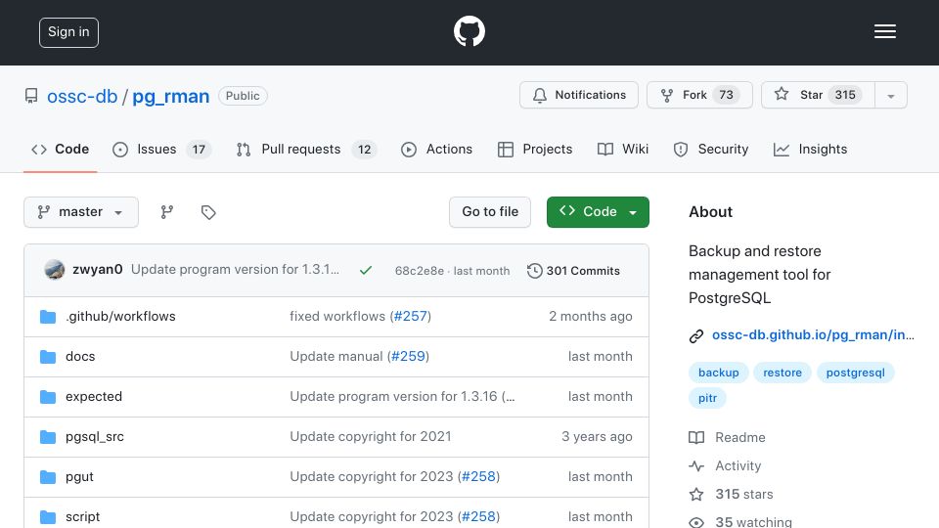Open the Wiki tab
The width and height of the screenshot is (939, 528).
pyautogui.click(x=623, y=149)
